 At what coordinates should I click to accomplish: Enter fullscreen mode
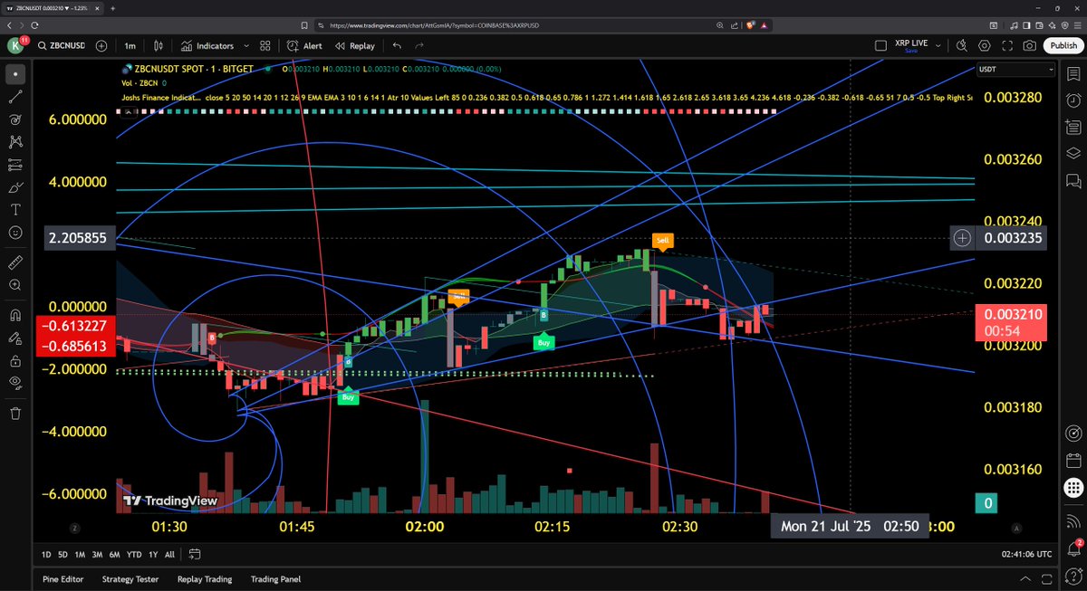tap(1007, 45)
